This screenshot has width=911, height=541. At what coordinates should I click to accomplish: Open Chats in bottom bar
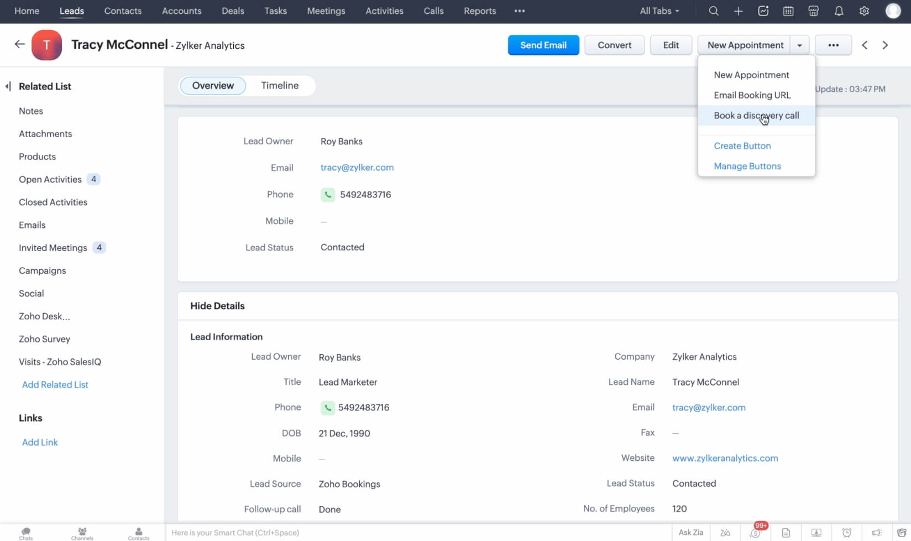click(26, 533)
